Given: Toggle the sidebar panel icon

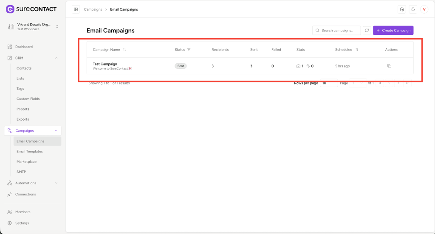Looking at the screenshot, I should [x=76, y=9].
